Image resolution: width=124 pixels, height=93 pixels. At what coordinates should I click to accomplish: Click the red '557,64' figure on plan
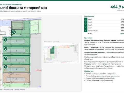click(x=38, y=71)
